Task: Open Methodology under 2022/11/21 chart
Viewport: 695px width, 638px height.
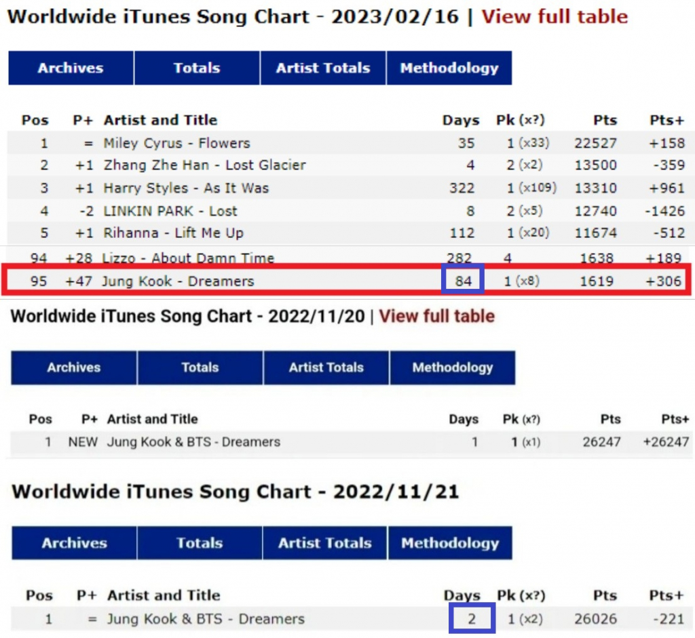Action: [450, 543]
